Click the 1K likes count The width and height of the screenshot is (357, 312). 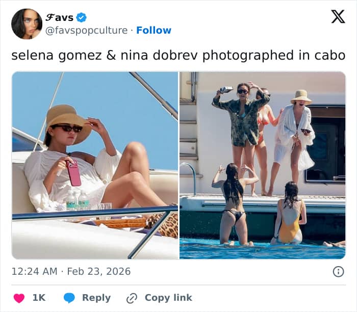click(x=39, y=298)
